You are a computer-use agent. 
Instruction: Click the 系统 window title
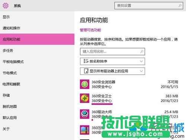(x=17, y=6)
